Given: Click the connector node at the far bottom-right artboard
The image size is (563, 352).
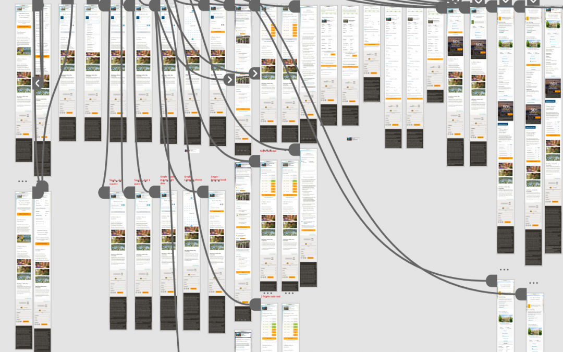Looking at the screenshot, I should [520, 295].
